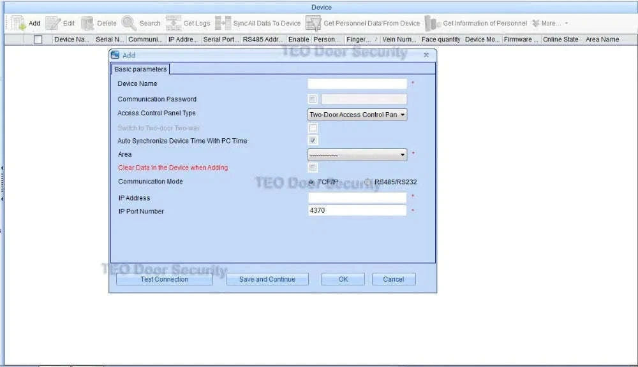Click the Save and Continue button
The width and height of the screenshot is (638, 367).
pyautogui.click(x=267, y=279)
